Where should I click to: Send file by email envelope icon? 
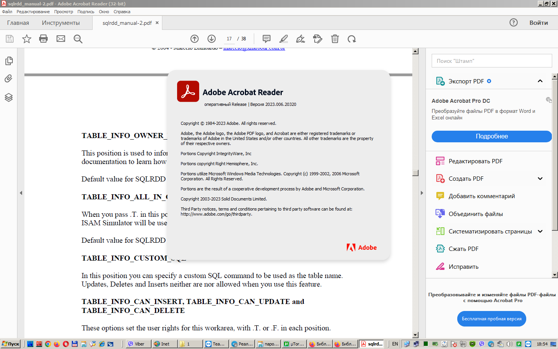(x=61, y=39)
